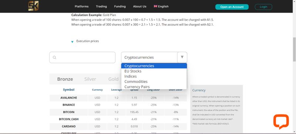
Task: Click the Calculation Example heading text
Action: pyautogui.click(x=87, y=15)
